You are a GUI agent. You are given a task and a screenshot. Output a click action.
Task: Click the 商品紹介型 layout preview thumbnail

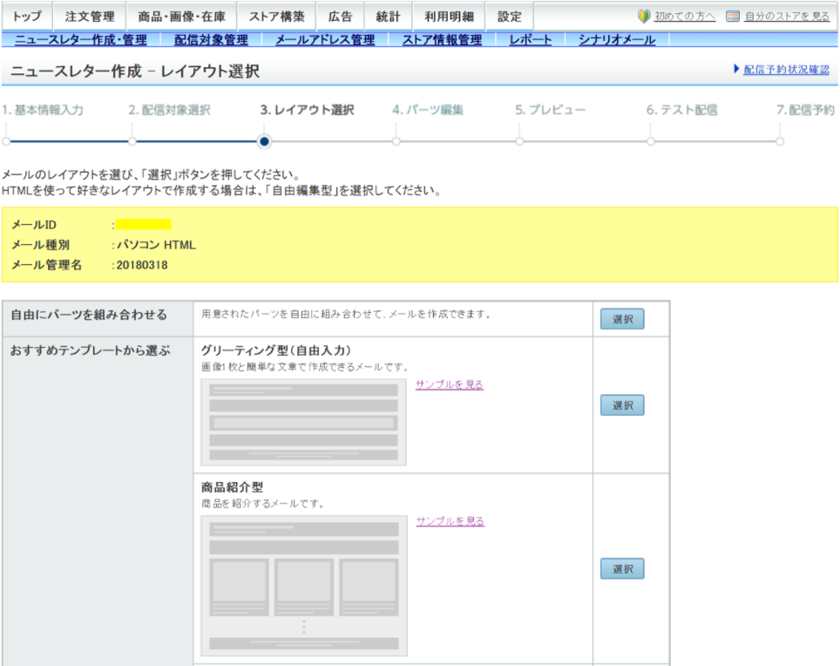(303, 585)
